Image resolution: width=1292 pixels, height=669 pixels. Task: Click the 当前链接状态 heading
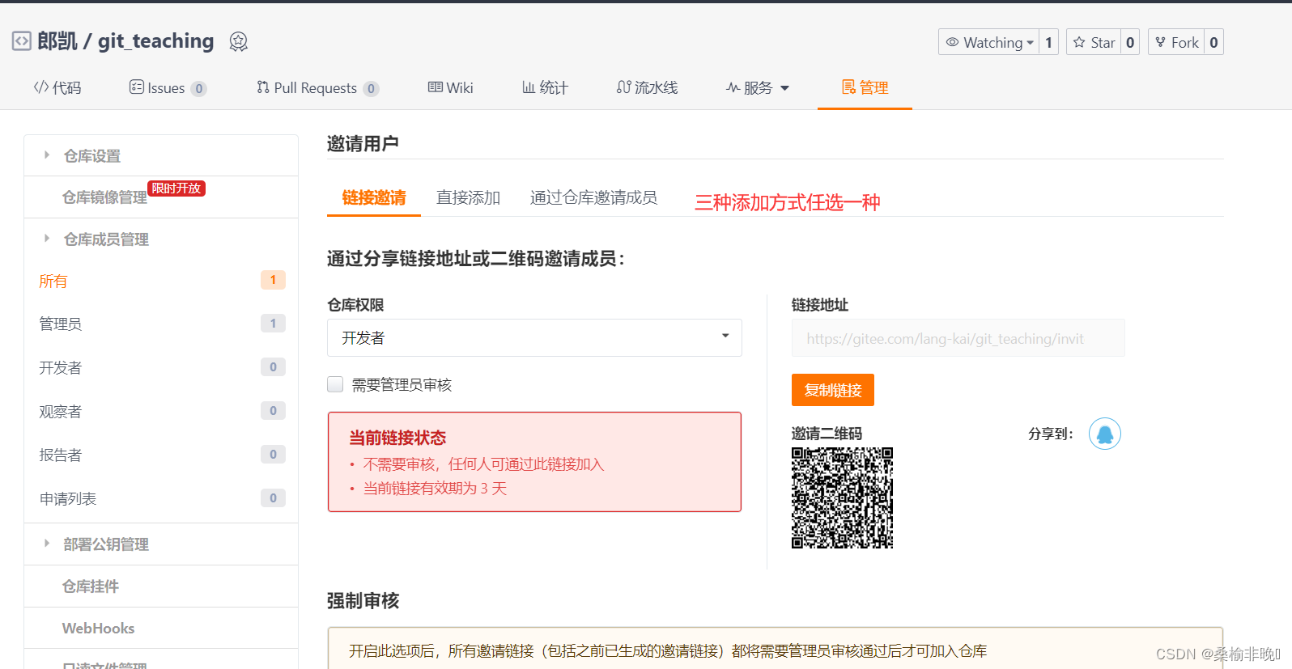click(x=397, y=438)
